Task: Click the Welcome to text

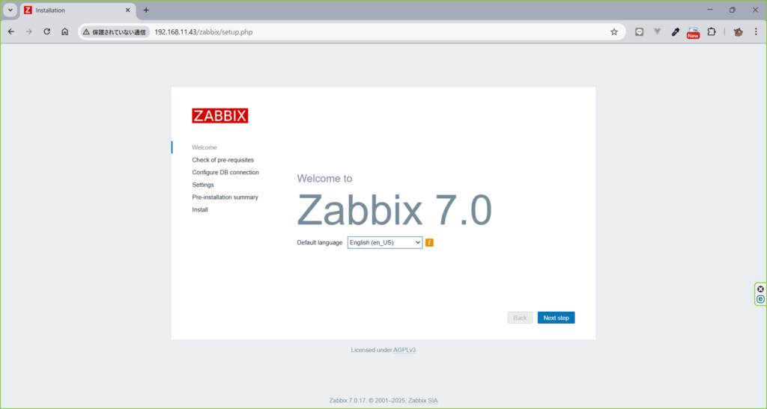Action: (324, 179)
